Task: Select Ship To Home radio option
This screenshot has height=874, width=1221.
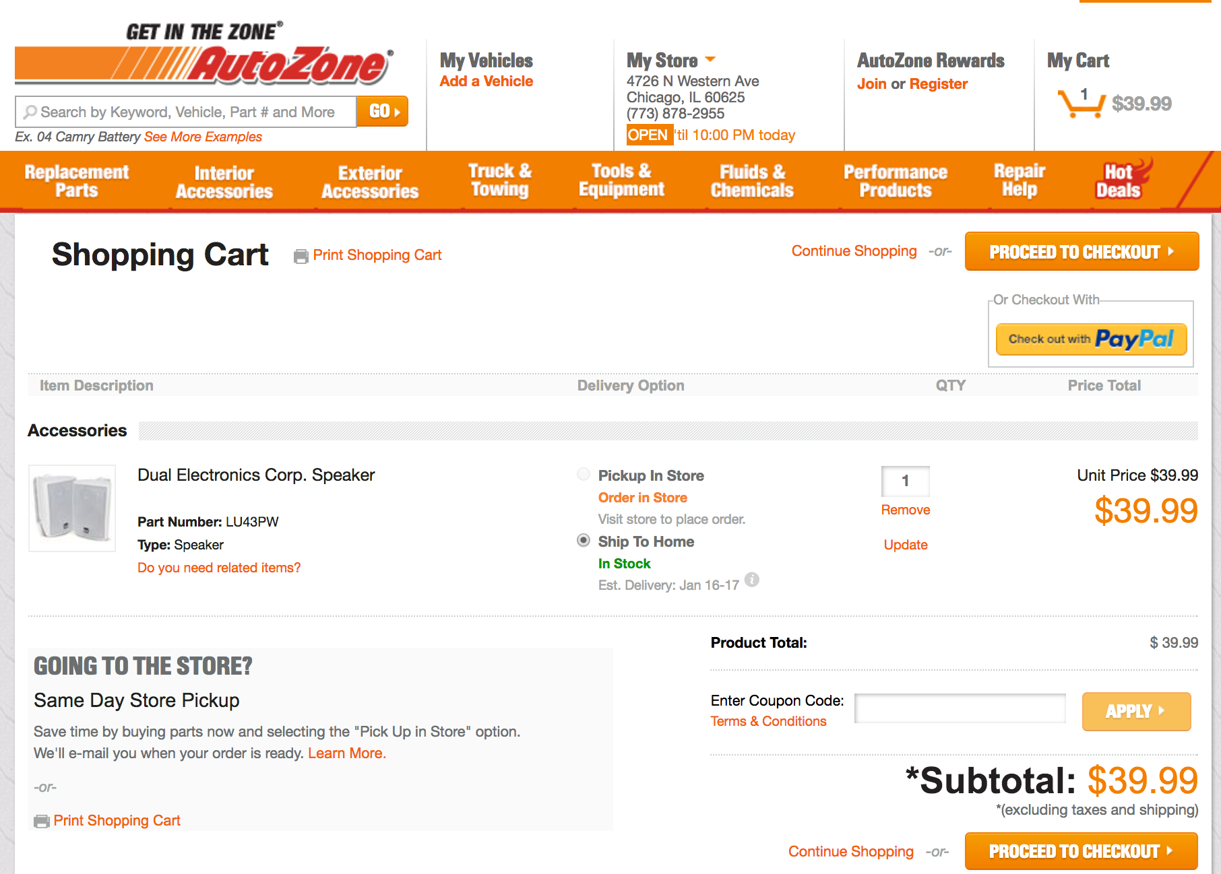Action: [x=584, y=541]
